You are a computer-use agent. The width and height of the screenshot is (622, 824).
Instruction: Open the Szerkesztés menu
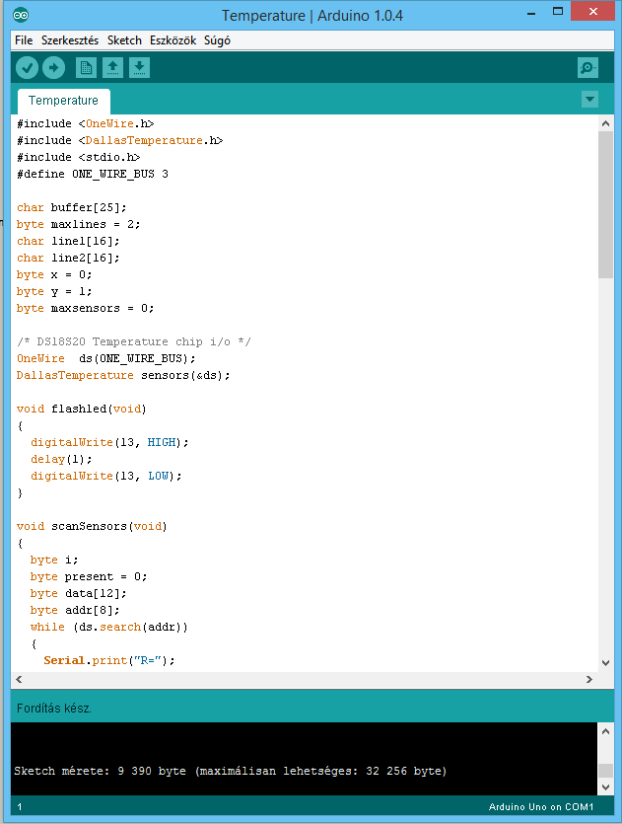tap(70, 40)
